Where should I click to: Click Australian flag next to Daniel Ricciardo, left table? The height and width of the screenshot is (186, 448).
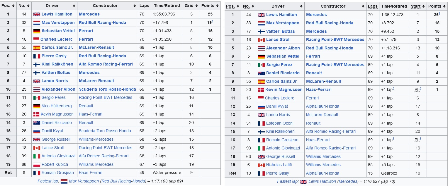coord(37,123)
